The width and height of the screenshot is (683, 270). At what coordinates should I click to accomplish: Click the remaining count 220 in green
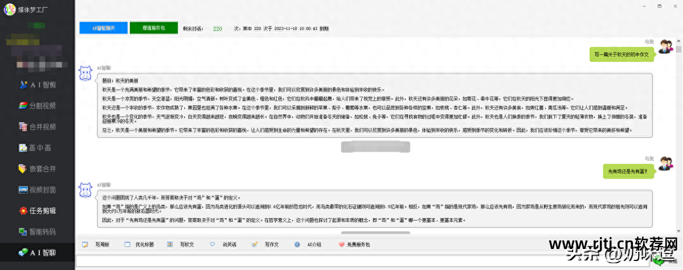coord(217,28)
